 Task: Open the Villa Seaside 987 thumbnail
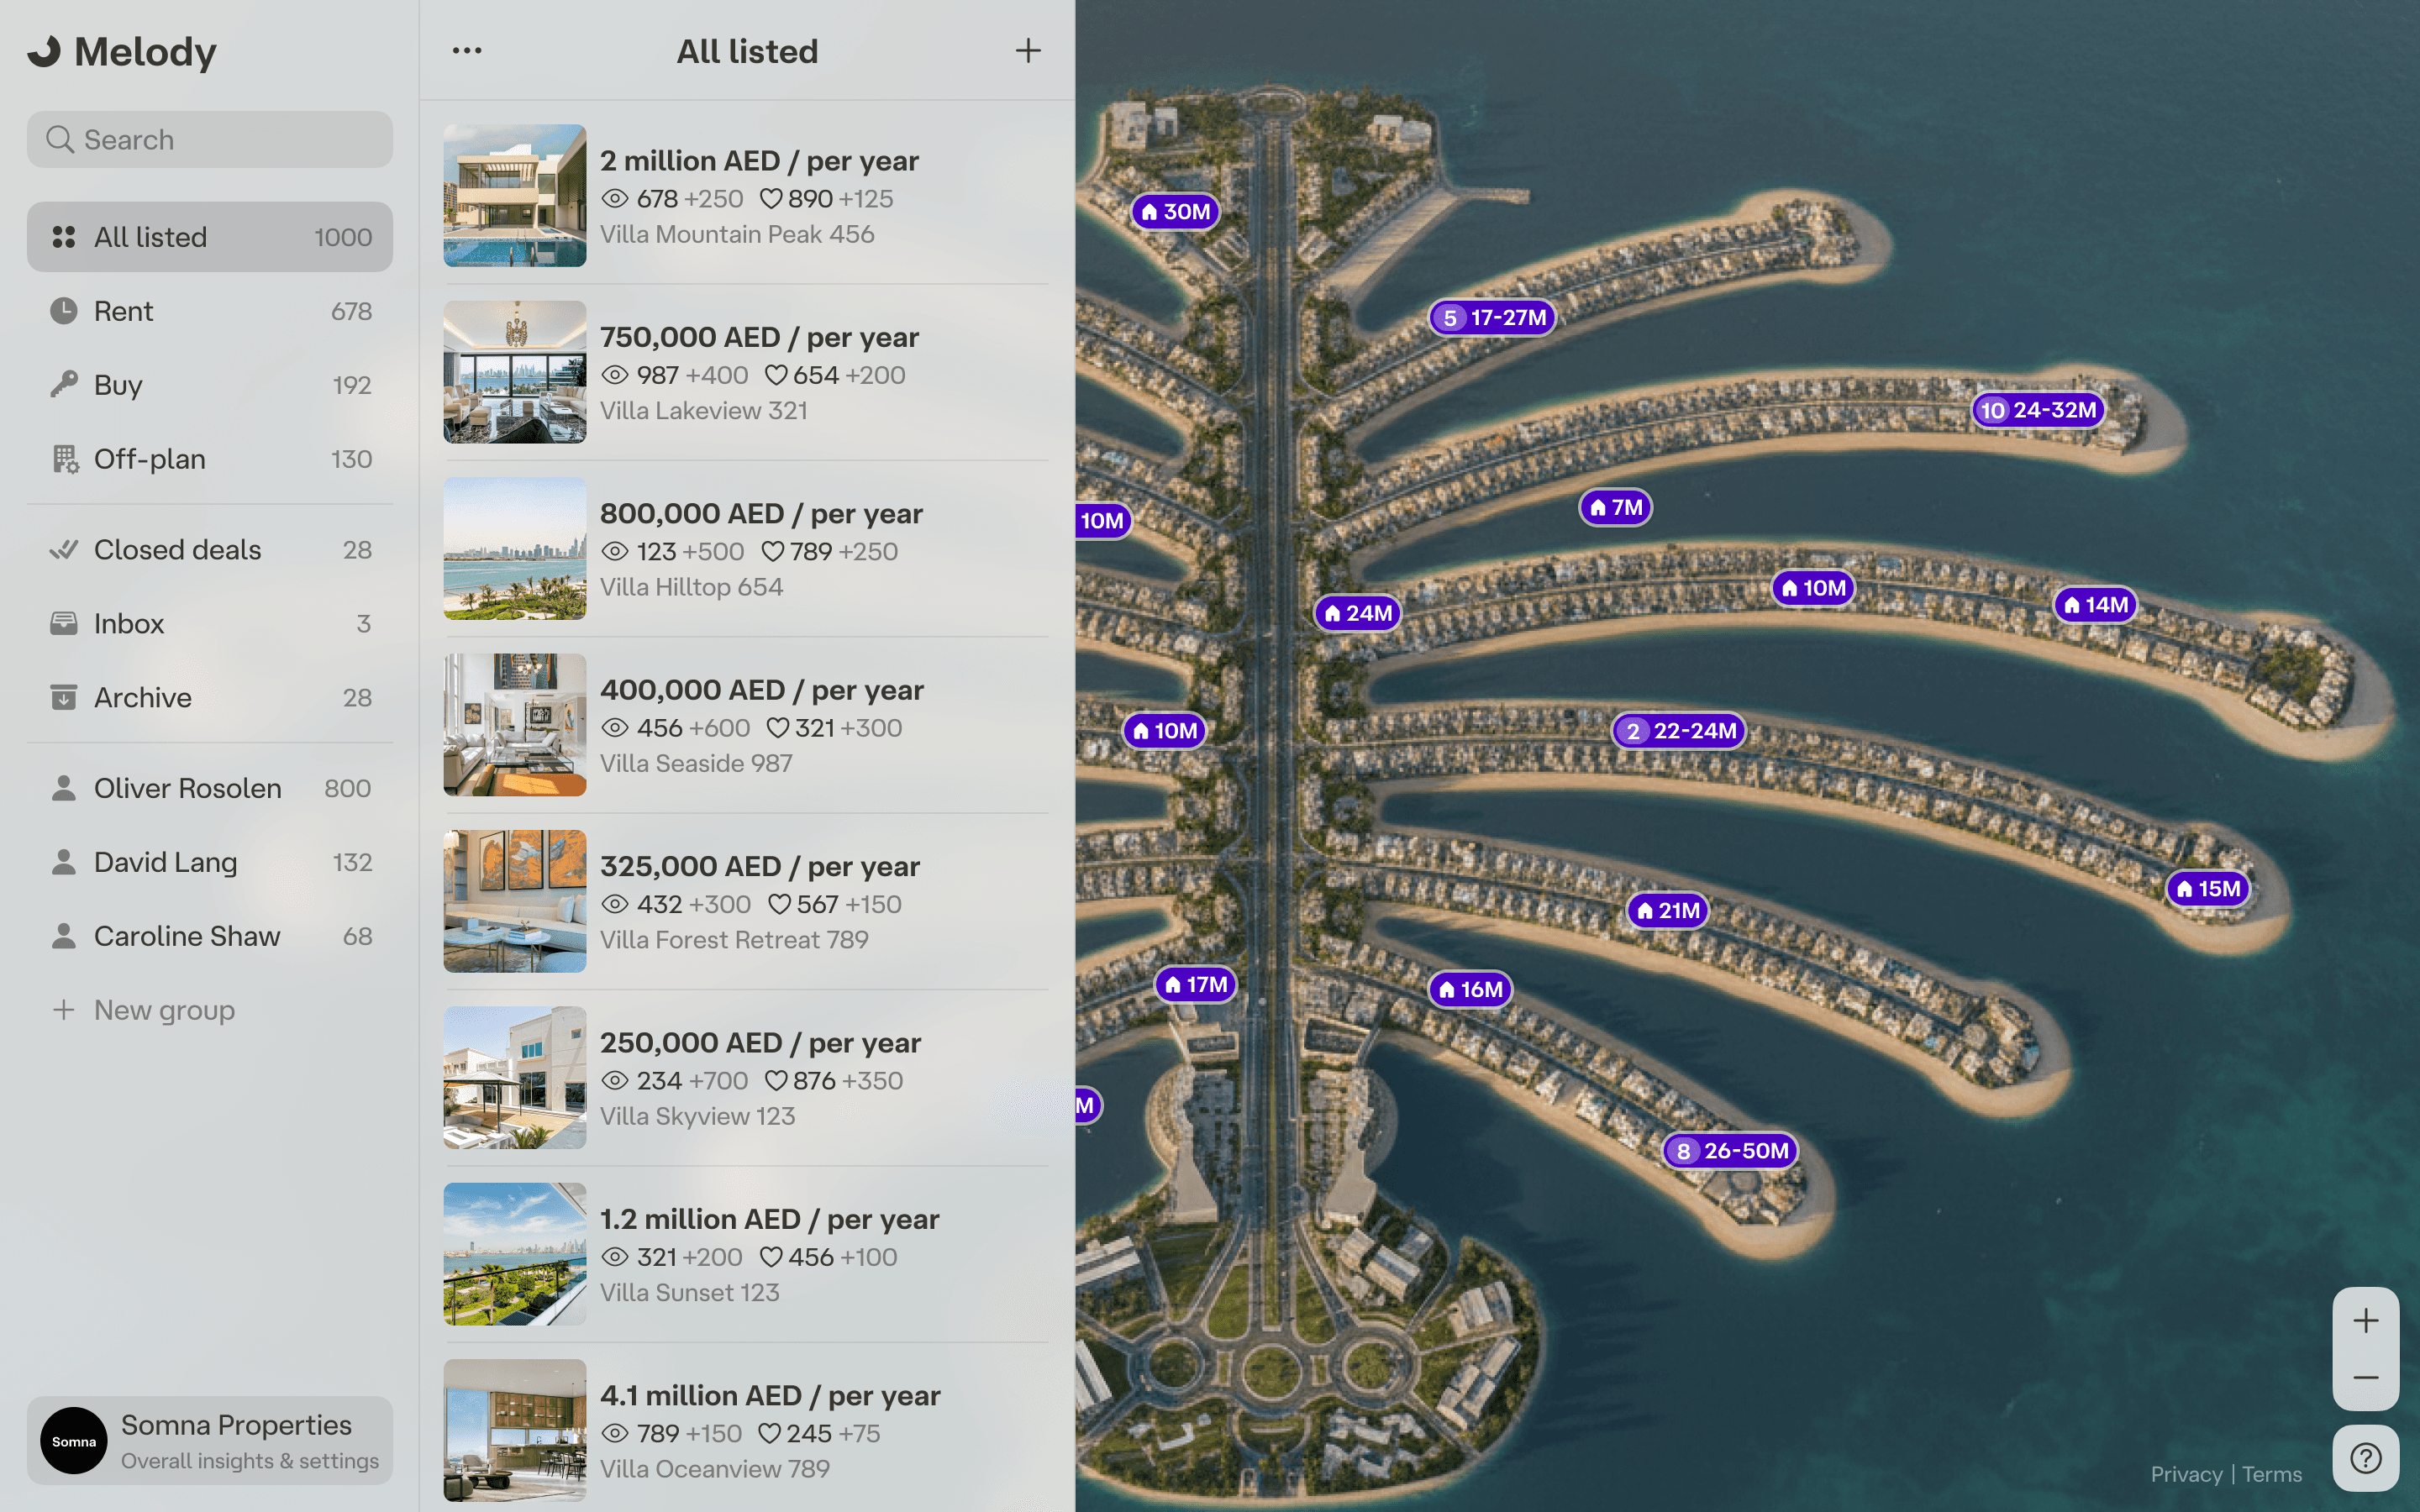tap(514, 725)
